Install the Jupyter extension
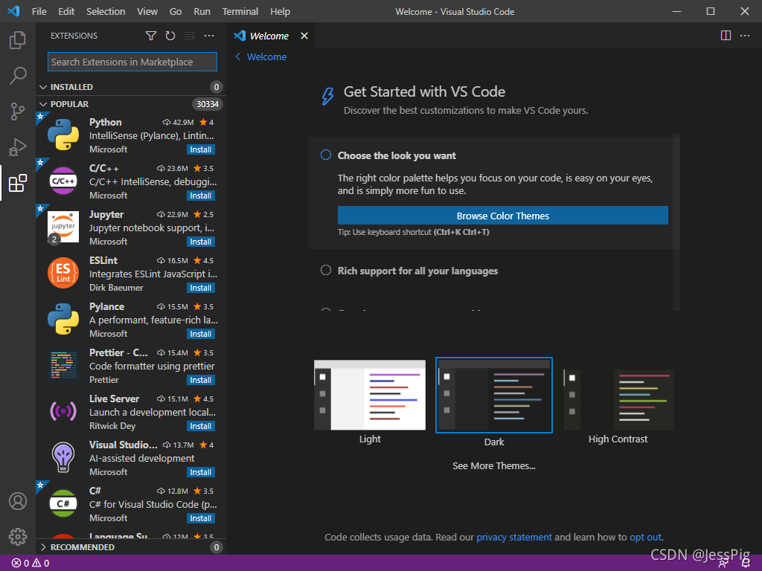This screenshot has height=571, width=762. pos(201,242)
